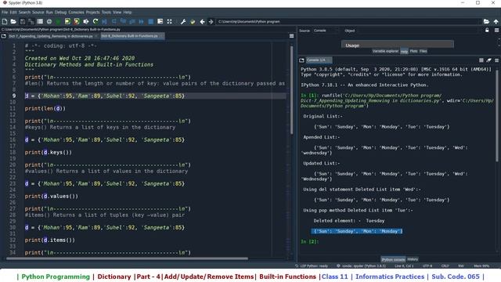Open the Run menu
Viewport: 501px width, 282px height.
coord(49,13)
